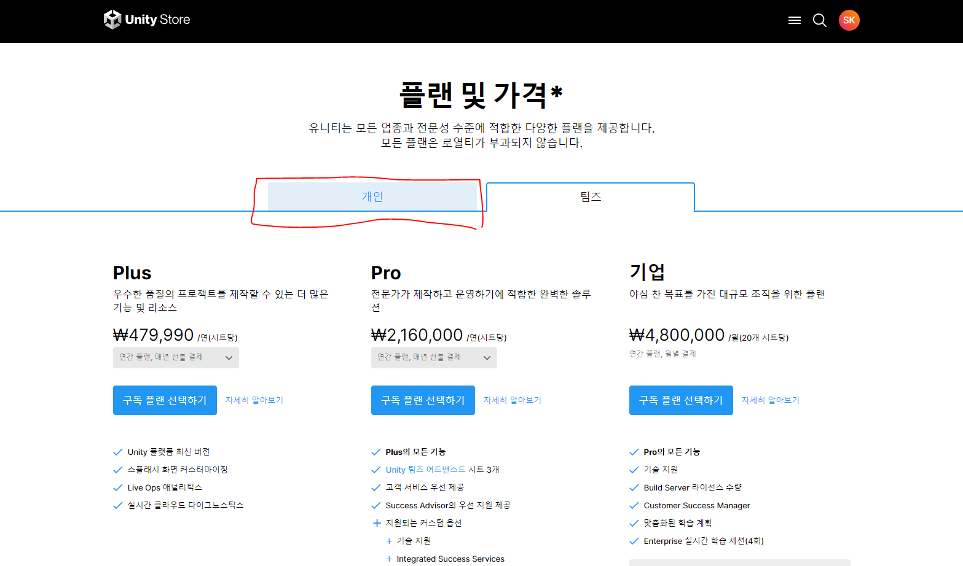Screen dimensions: 963x566
Task: Click the ₩479,990 price
Action: coord(154,335)
